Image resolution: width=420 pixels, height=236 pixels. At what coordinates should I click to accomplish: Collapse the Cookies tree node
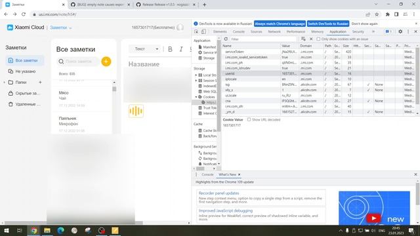[196, 97]
